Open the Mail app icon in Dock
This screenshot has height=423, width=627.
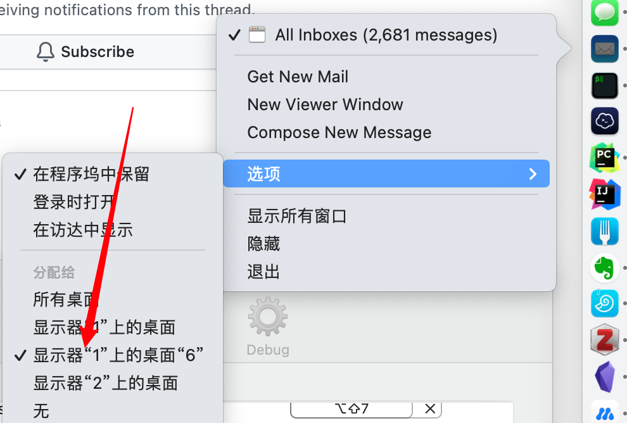tap(604, 49)
